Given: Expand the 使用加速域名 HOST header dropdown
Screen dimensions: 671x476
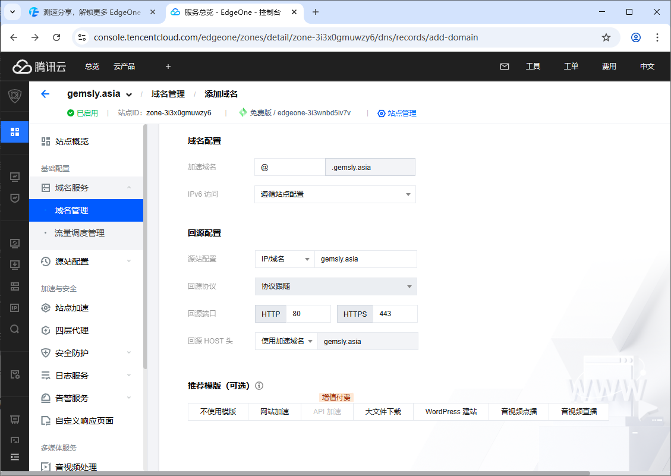Looking at the screenshot, I should coord(286,341).
